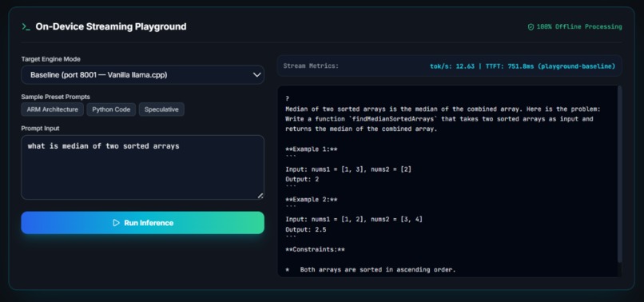Choose the Speculative preset prompt

tap(161, 109)
